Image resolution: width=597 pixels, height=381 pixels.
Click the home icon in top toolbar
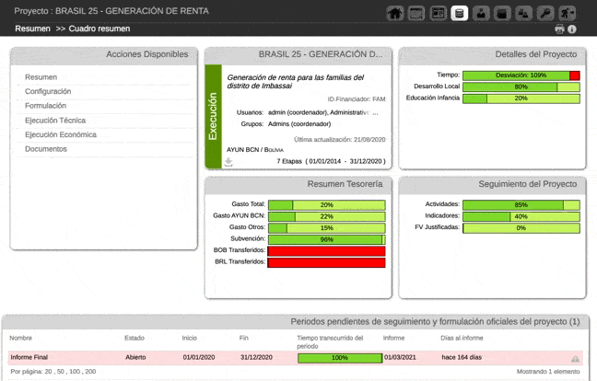tap(395, 13)
